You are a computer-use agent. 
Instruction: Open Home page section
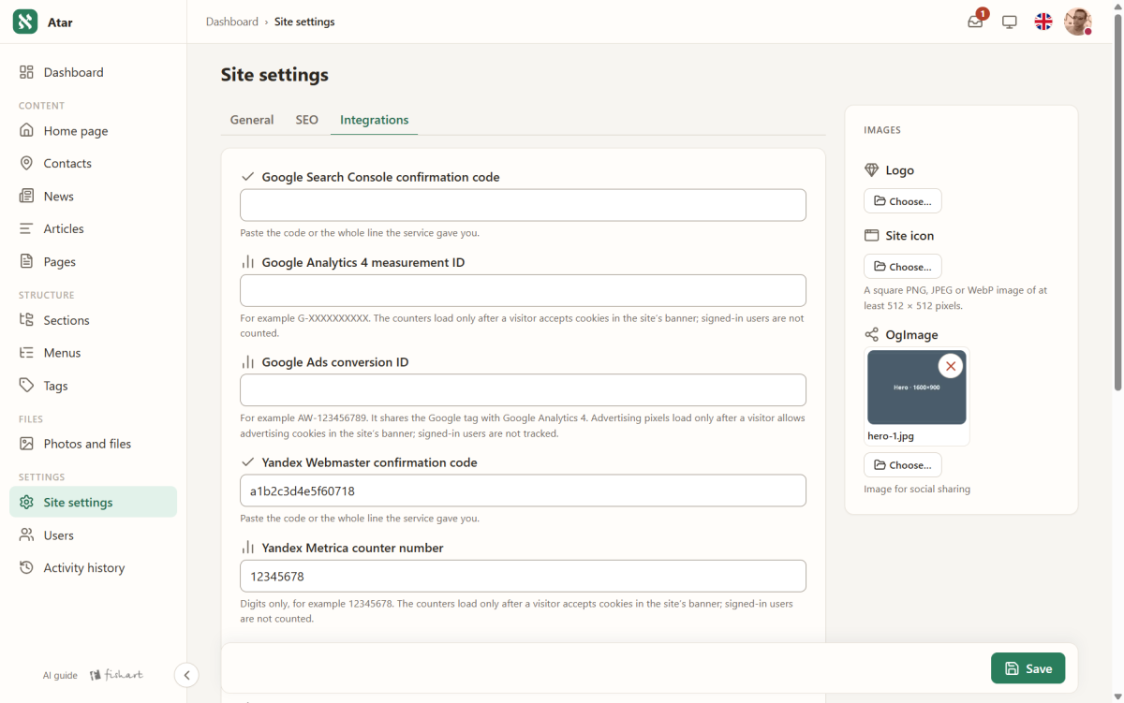tap(93, 131)
